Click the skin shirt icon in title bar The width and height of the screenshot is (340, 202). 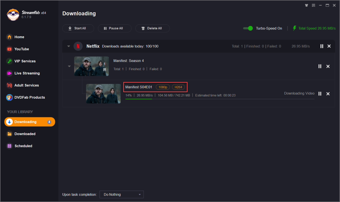[307, 5]
